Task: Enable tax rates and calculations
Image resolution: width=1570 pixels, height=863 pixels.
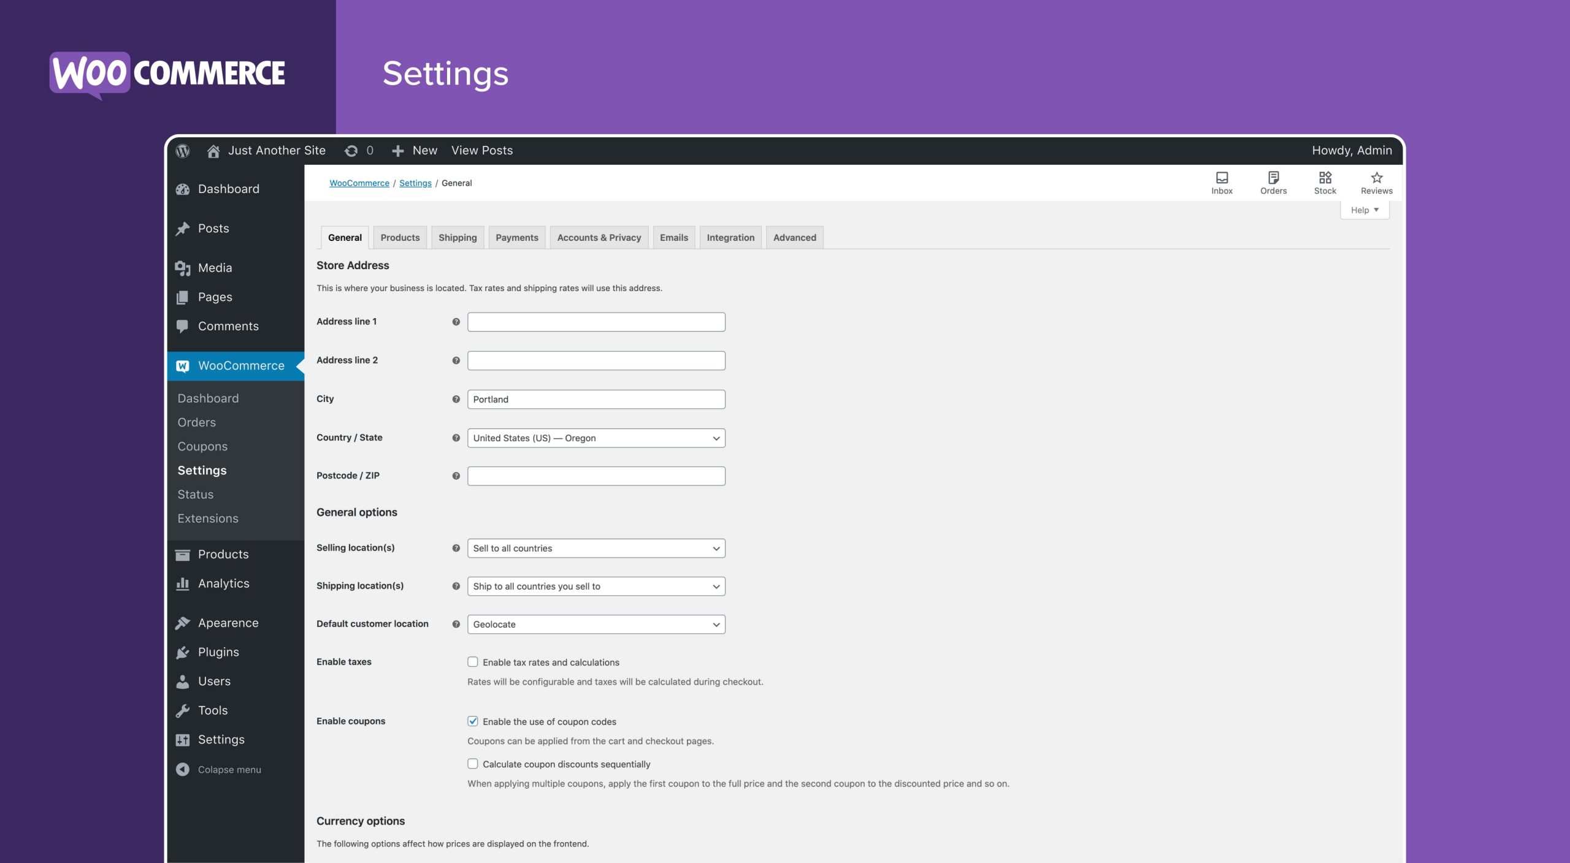Action: pyautogui.click(x=472, y=662)
